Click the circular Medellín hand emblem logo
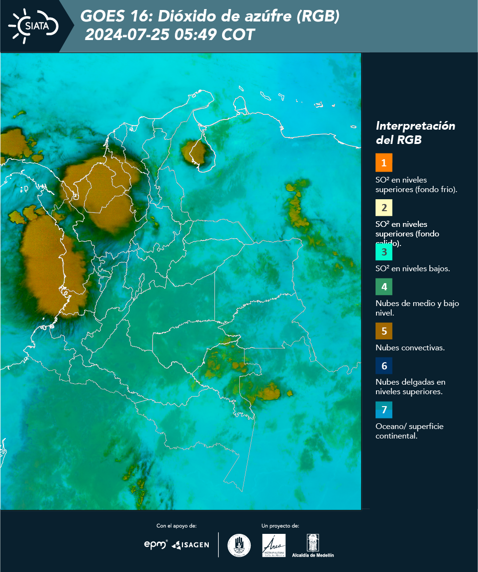478x572 pixels. (x=239, y=545)
